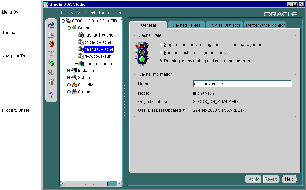
Task: Click the green Create object toolbar icon
Action: click(51, 63)
